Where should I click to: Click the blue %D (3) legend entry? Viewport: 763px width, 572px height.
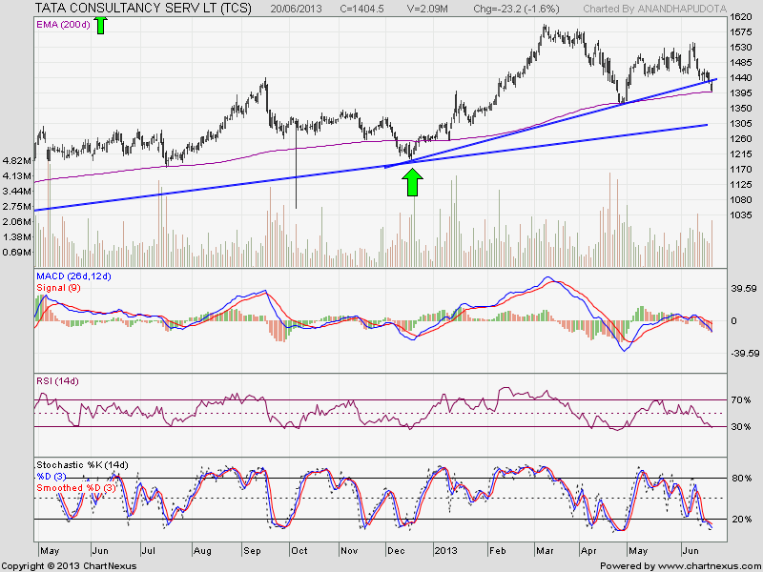pyautogui.click(x=52, y=476)
